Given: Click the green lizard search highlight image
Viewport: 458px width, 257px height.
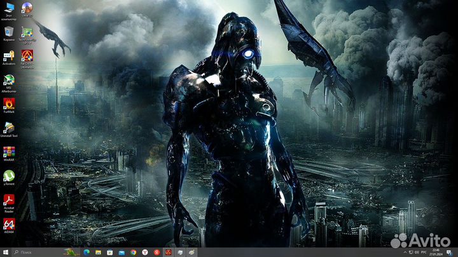Looking at the screenshot, I should pyautogui.click(x=71, y=252).
